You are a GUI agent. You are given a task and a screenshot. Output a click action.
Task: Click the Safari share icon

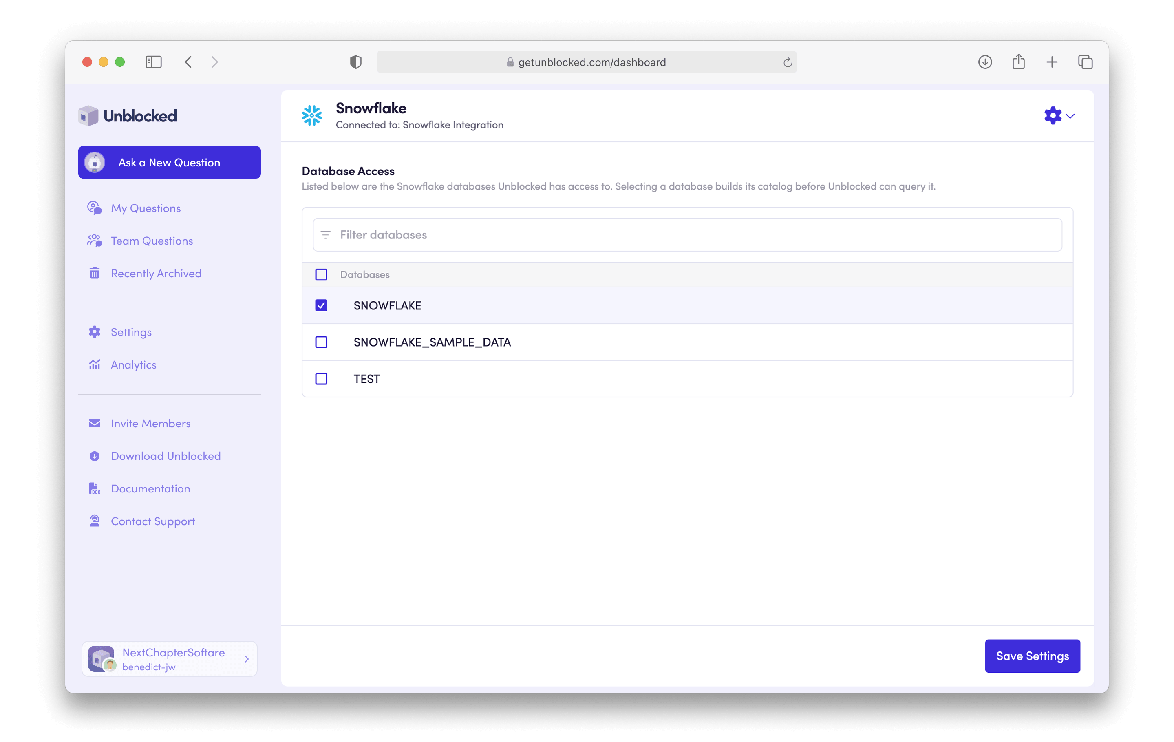click(1018, 62)
